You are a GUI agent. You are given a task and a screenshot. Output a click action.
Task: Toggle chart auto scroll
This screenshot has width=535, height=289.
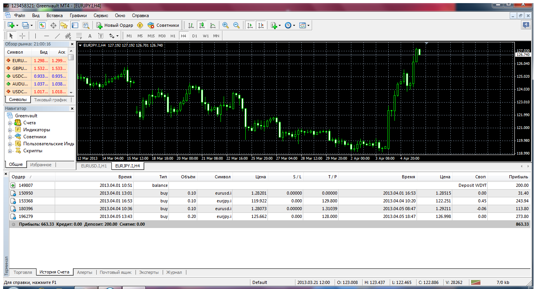click(250, 25)
